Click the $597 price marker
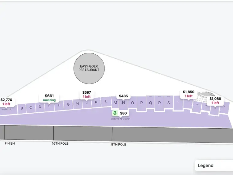The width and height of the screenshot is (233, 175). [x=87, y=95]
